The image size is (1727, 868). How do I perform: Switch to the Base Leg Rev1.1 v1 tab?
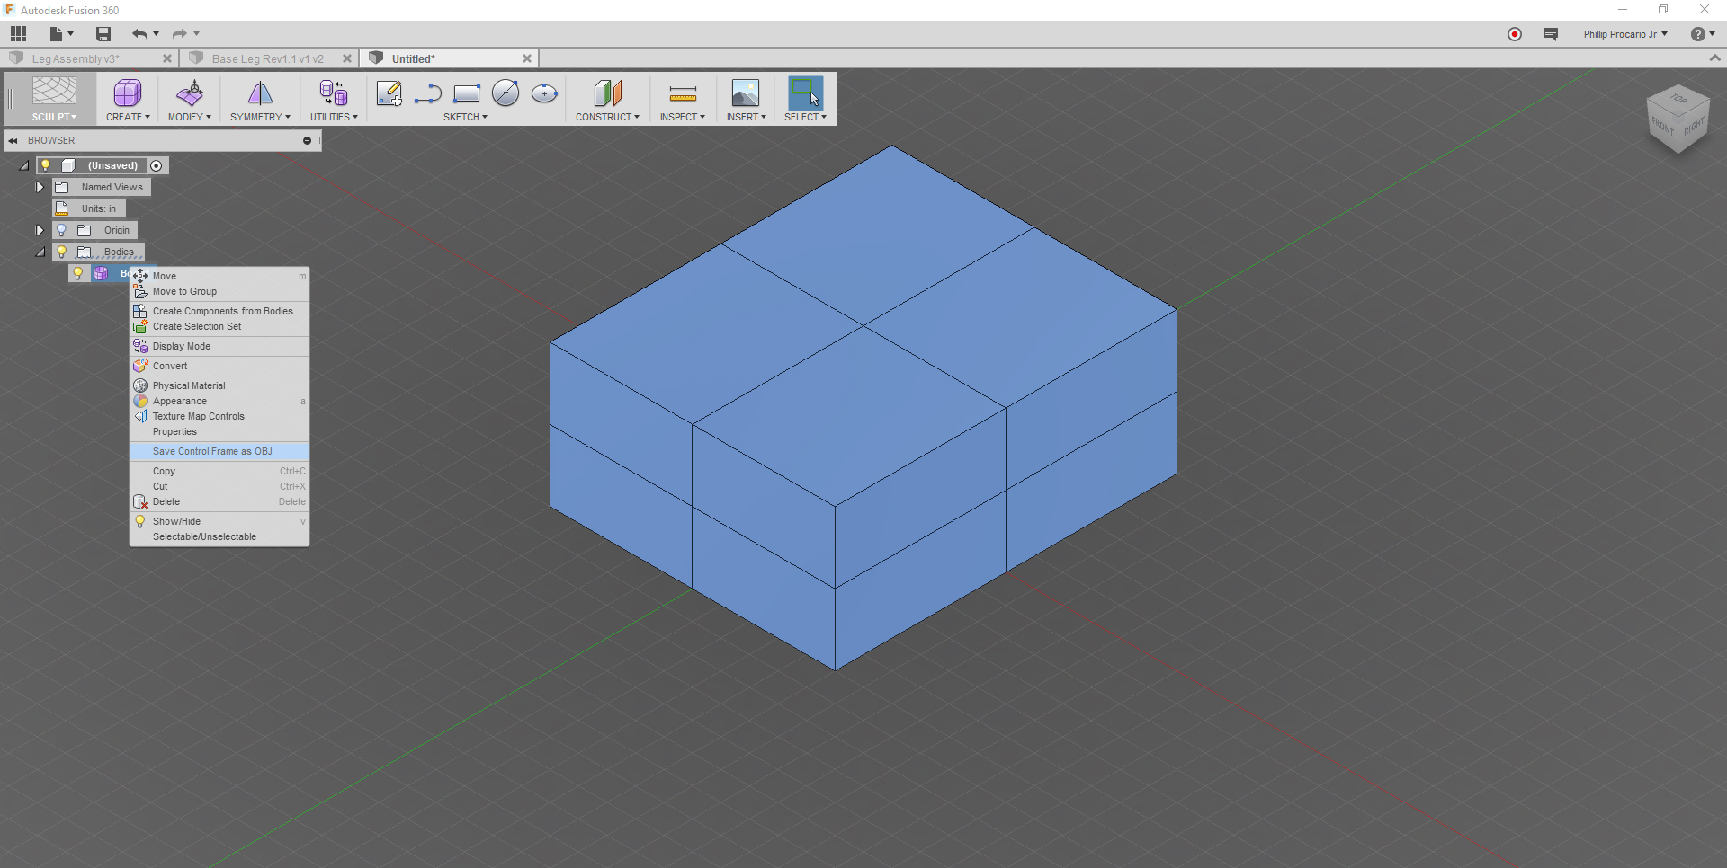point(267,58)
